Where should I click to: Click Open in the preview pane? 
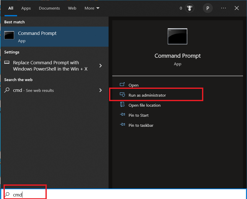[133, 85]
